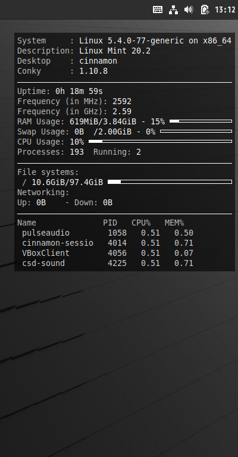
Task: Click the CPU Usage progress bar
Action: point(160,142)
